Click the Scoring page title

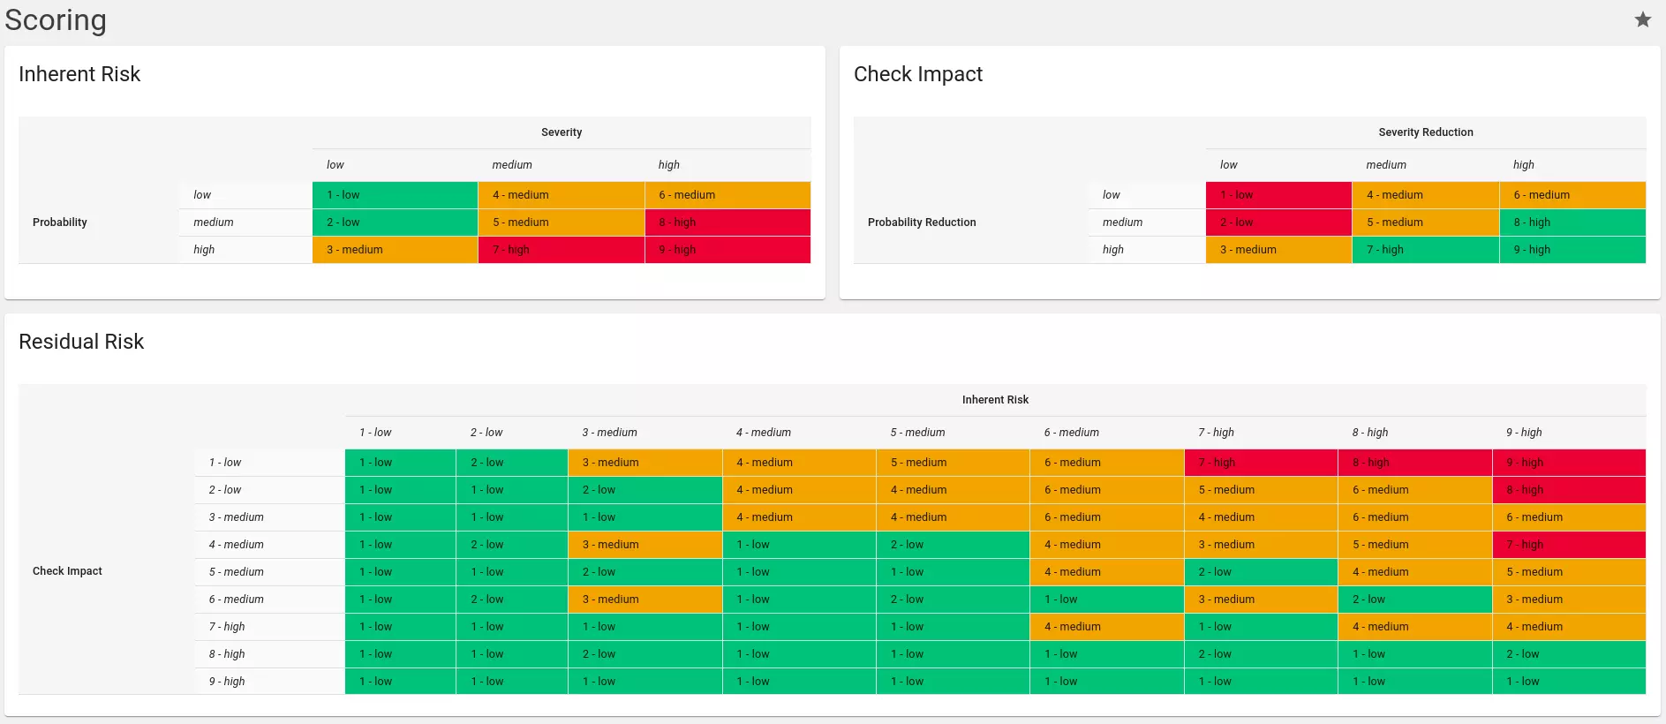click(56, 20)
